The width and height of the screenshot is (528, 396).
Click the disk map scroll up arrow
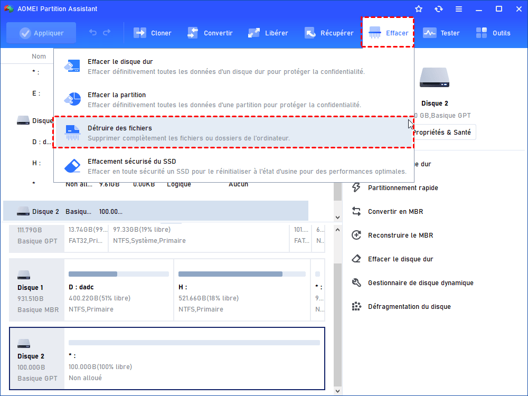[338, 230]
